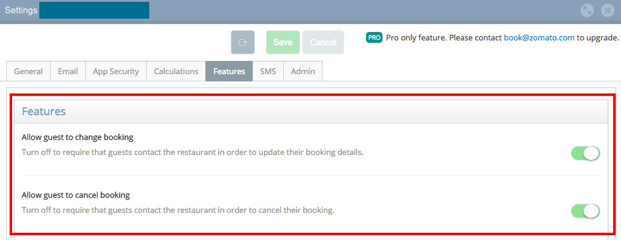The image size is (621, 240).
Task: Select the Features tab
Action: [x=229, y=72]
